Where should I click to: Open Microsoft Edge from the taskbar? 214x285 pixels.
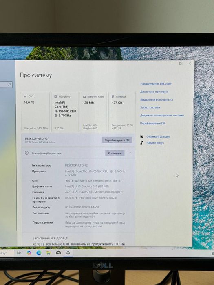39,253
